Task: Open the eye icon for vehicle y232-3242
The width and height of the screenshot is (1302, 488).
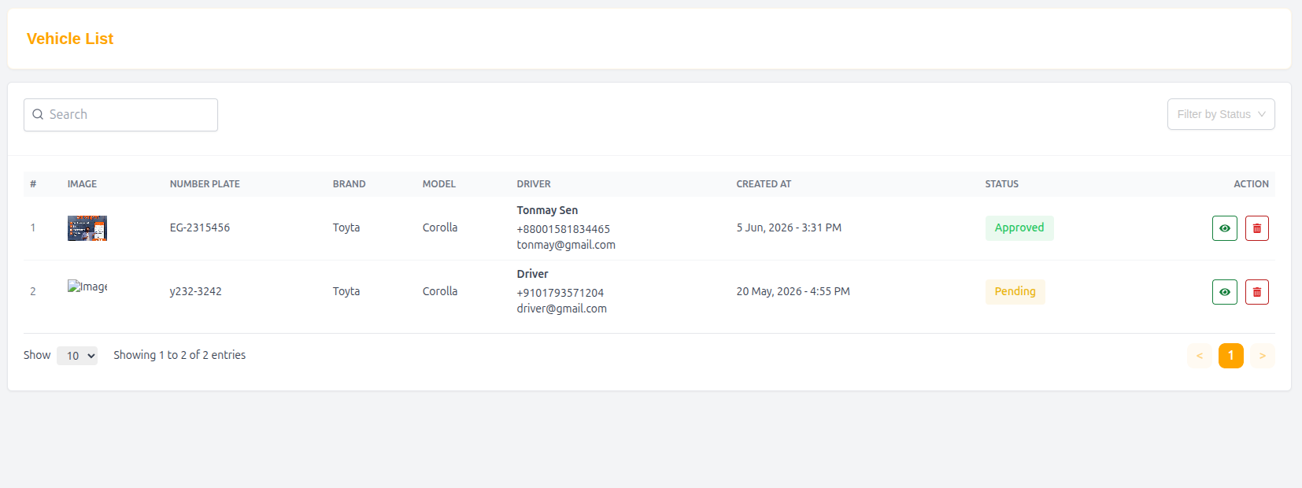Action: (x=1224, y=292)
